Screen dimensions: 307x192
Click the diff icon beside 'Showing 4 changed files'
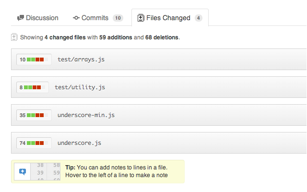tap(14, 37)
